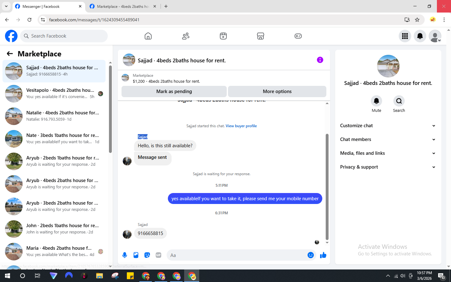Click the Hello, is this still available? message

tap(165, 146)
